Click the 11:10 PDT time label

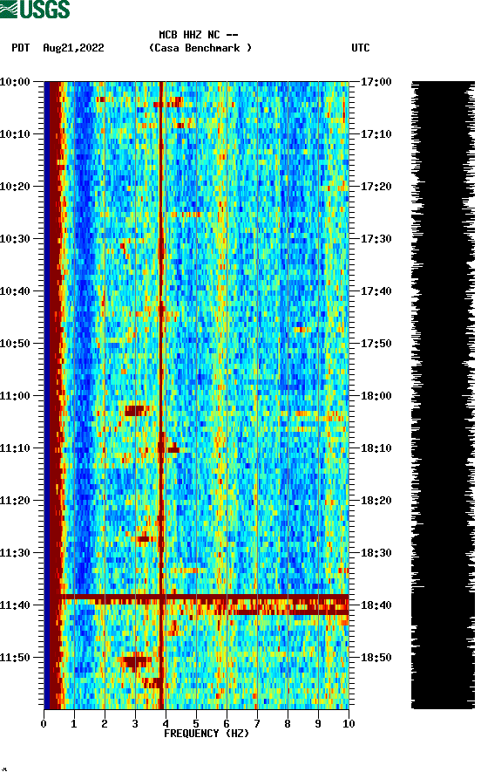(15, 448)
